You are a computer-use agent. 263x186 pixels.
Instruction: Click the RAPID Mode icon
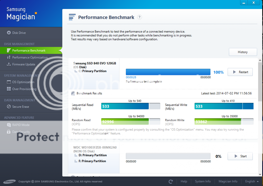tap(9, 125)
